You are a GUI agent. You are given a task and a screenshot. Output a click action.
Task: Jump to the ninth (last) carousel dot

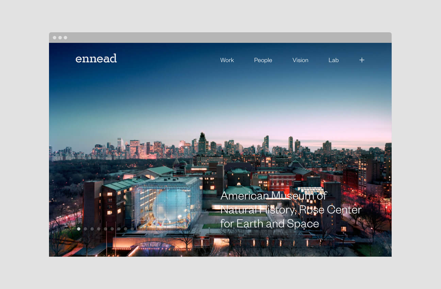pyautogui.click(x=132, y=229)
